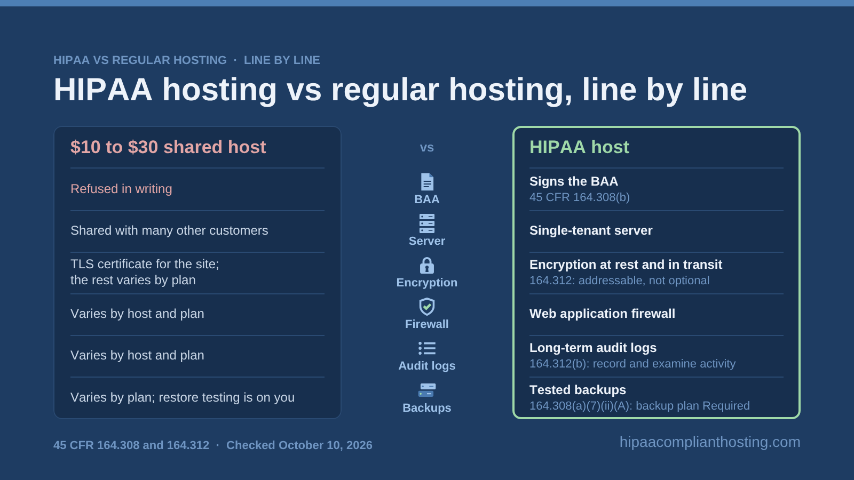Click the BAA document icon
The width and height of the screenshot is (854, 480).
427,182
